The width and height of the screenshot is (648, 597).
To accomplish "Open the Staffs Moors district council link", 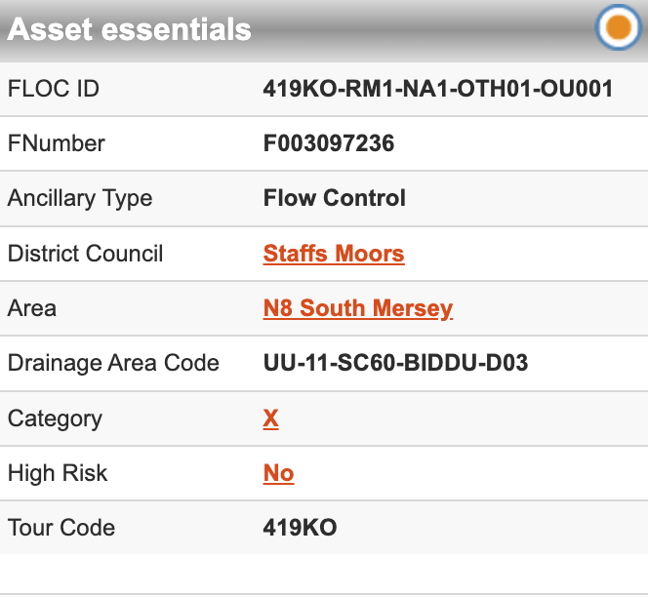I will tap(334, 254).
